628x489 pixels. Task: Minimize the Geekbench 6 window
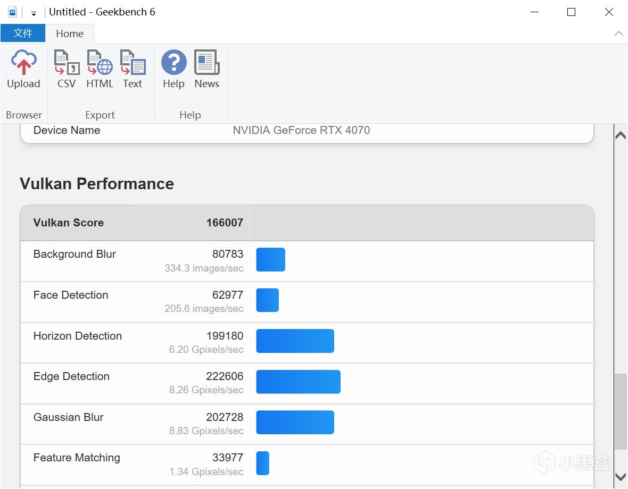[534, 12]
